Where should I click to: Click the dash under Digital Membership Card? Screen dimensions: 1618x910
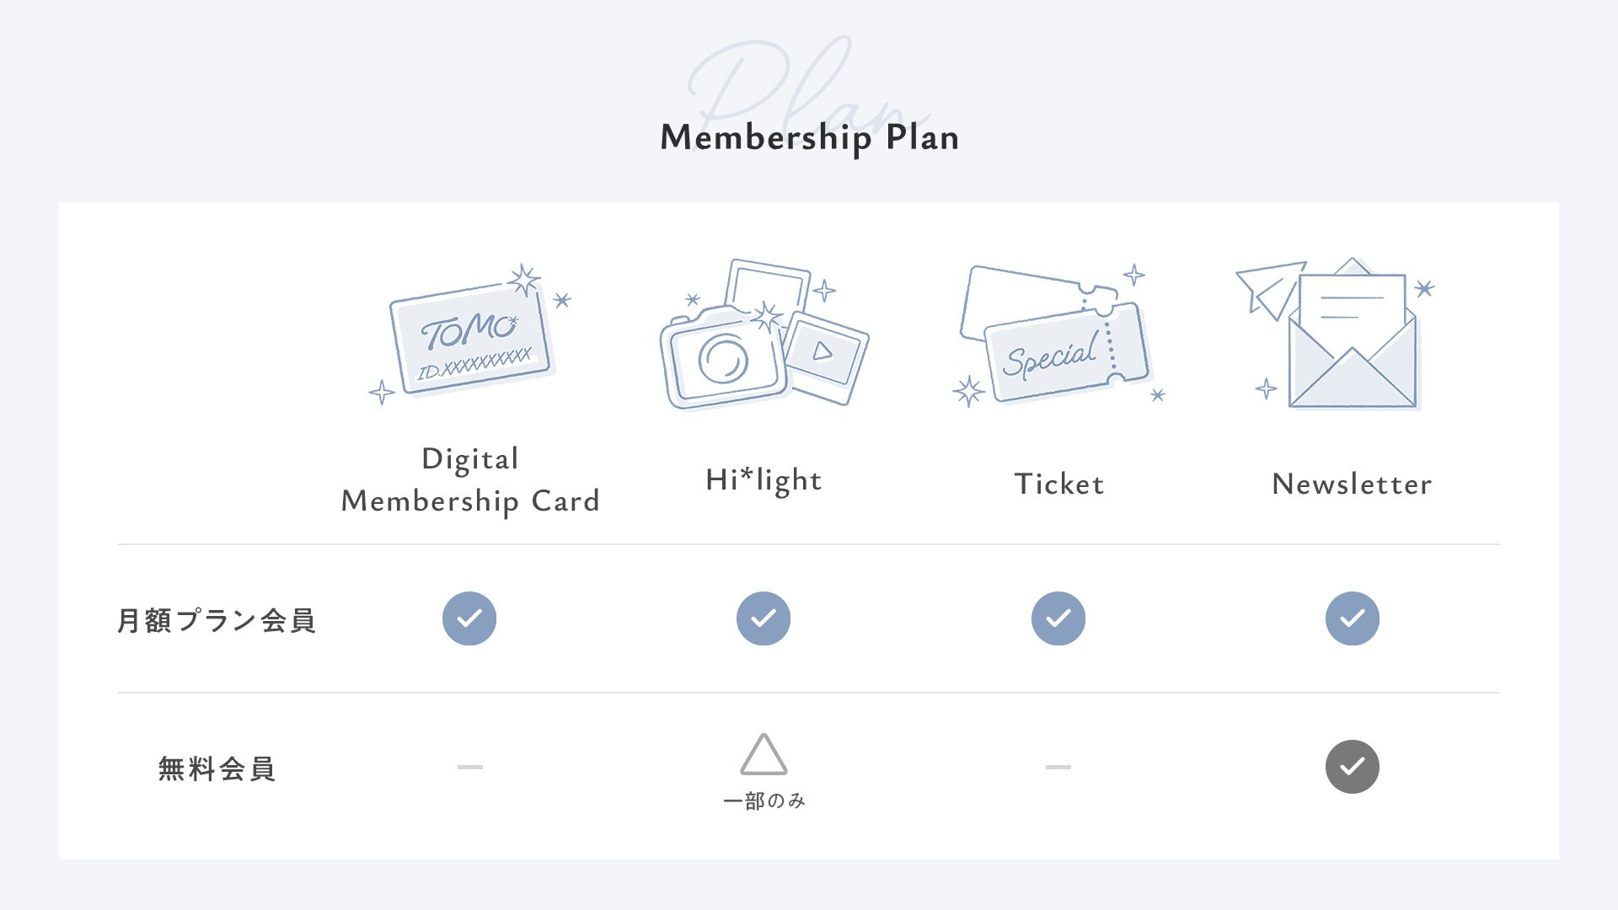[469, 767]
